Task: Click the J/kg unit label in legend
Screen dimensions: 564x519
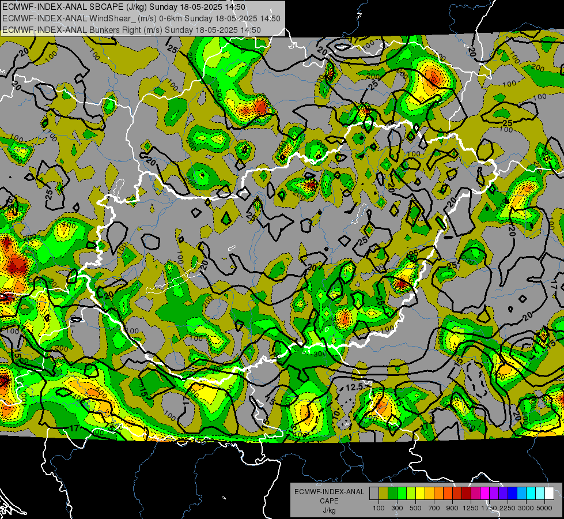Action: click(329, 510)
